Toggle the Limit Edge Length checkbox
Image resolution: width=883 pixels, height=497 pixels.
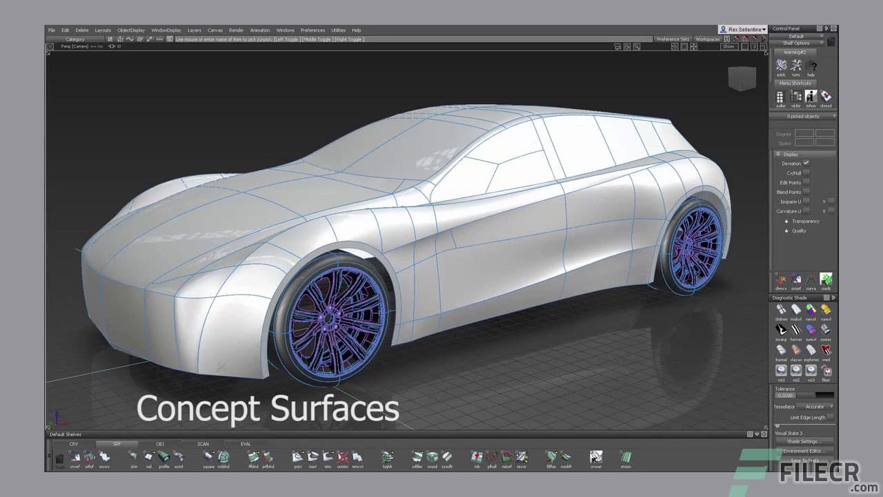(830, 417)
